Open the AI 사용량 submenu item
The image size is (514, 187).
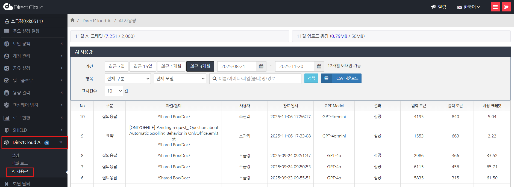tap(20, 172)
